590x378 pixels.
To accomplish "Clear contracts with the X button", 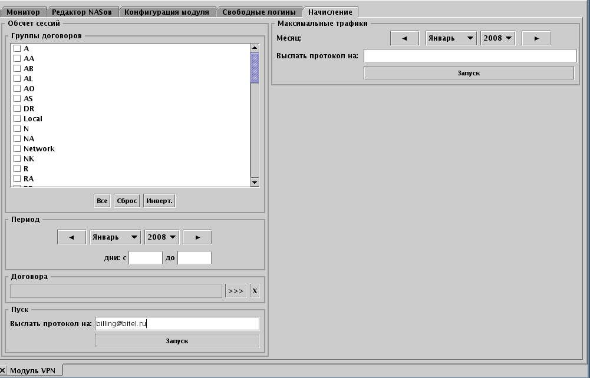I will (x=255, y=291).
